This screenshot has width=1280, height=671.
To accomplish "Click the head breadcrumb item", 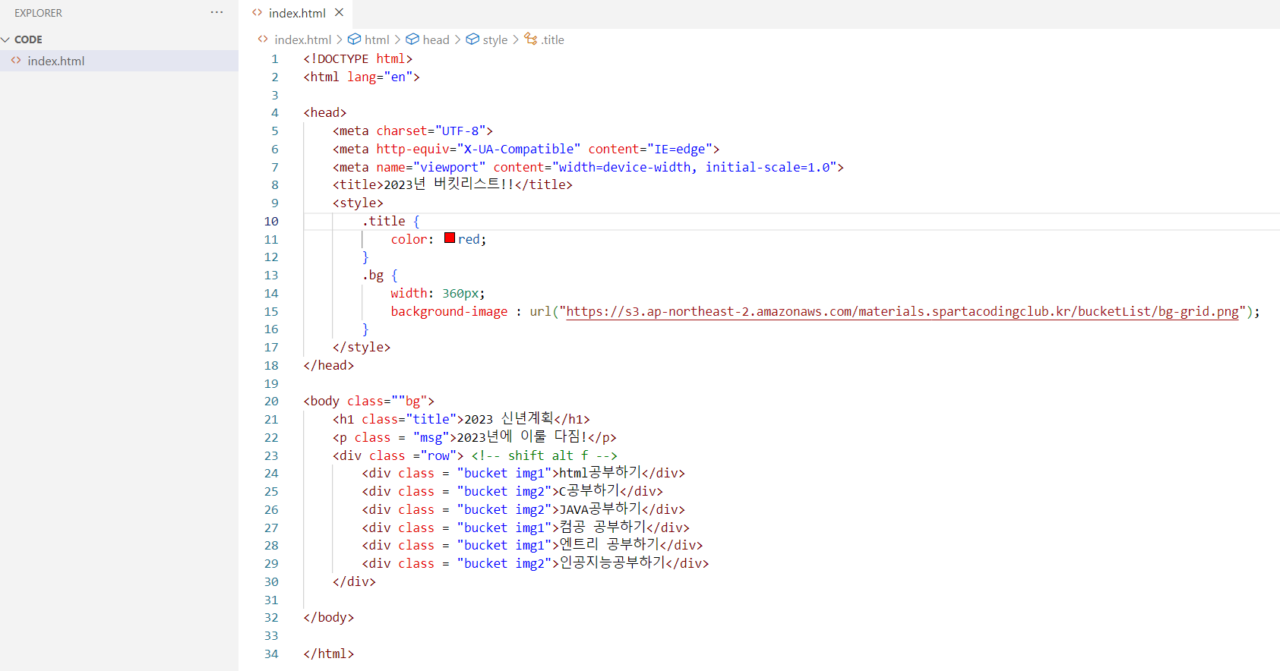I will (436, 39).
